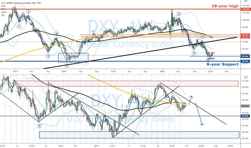This screenshot has height=148, width=251.
Task: Click the 90.000 price axis value
Action: click(x=246, y=113)
